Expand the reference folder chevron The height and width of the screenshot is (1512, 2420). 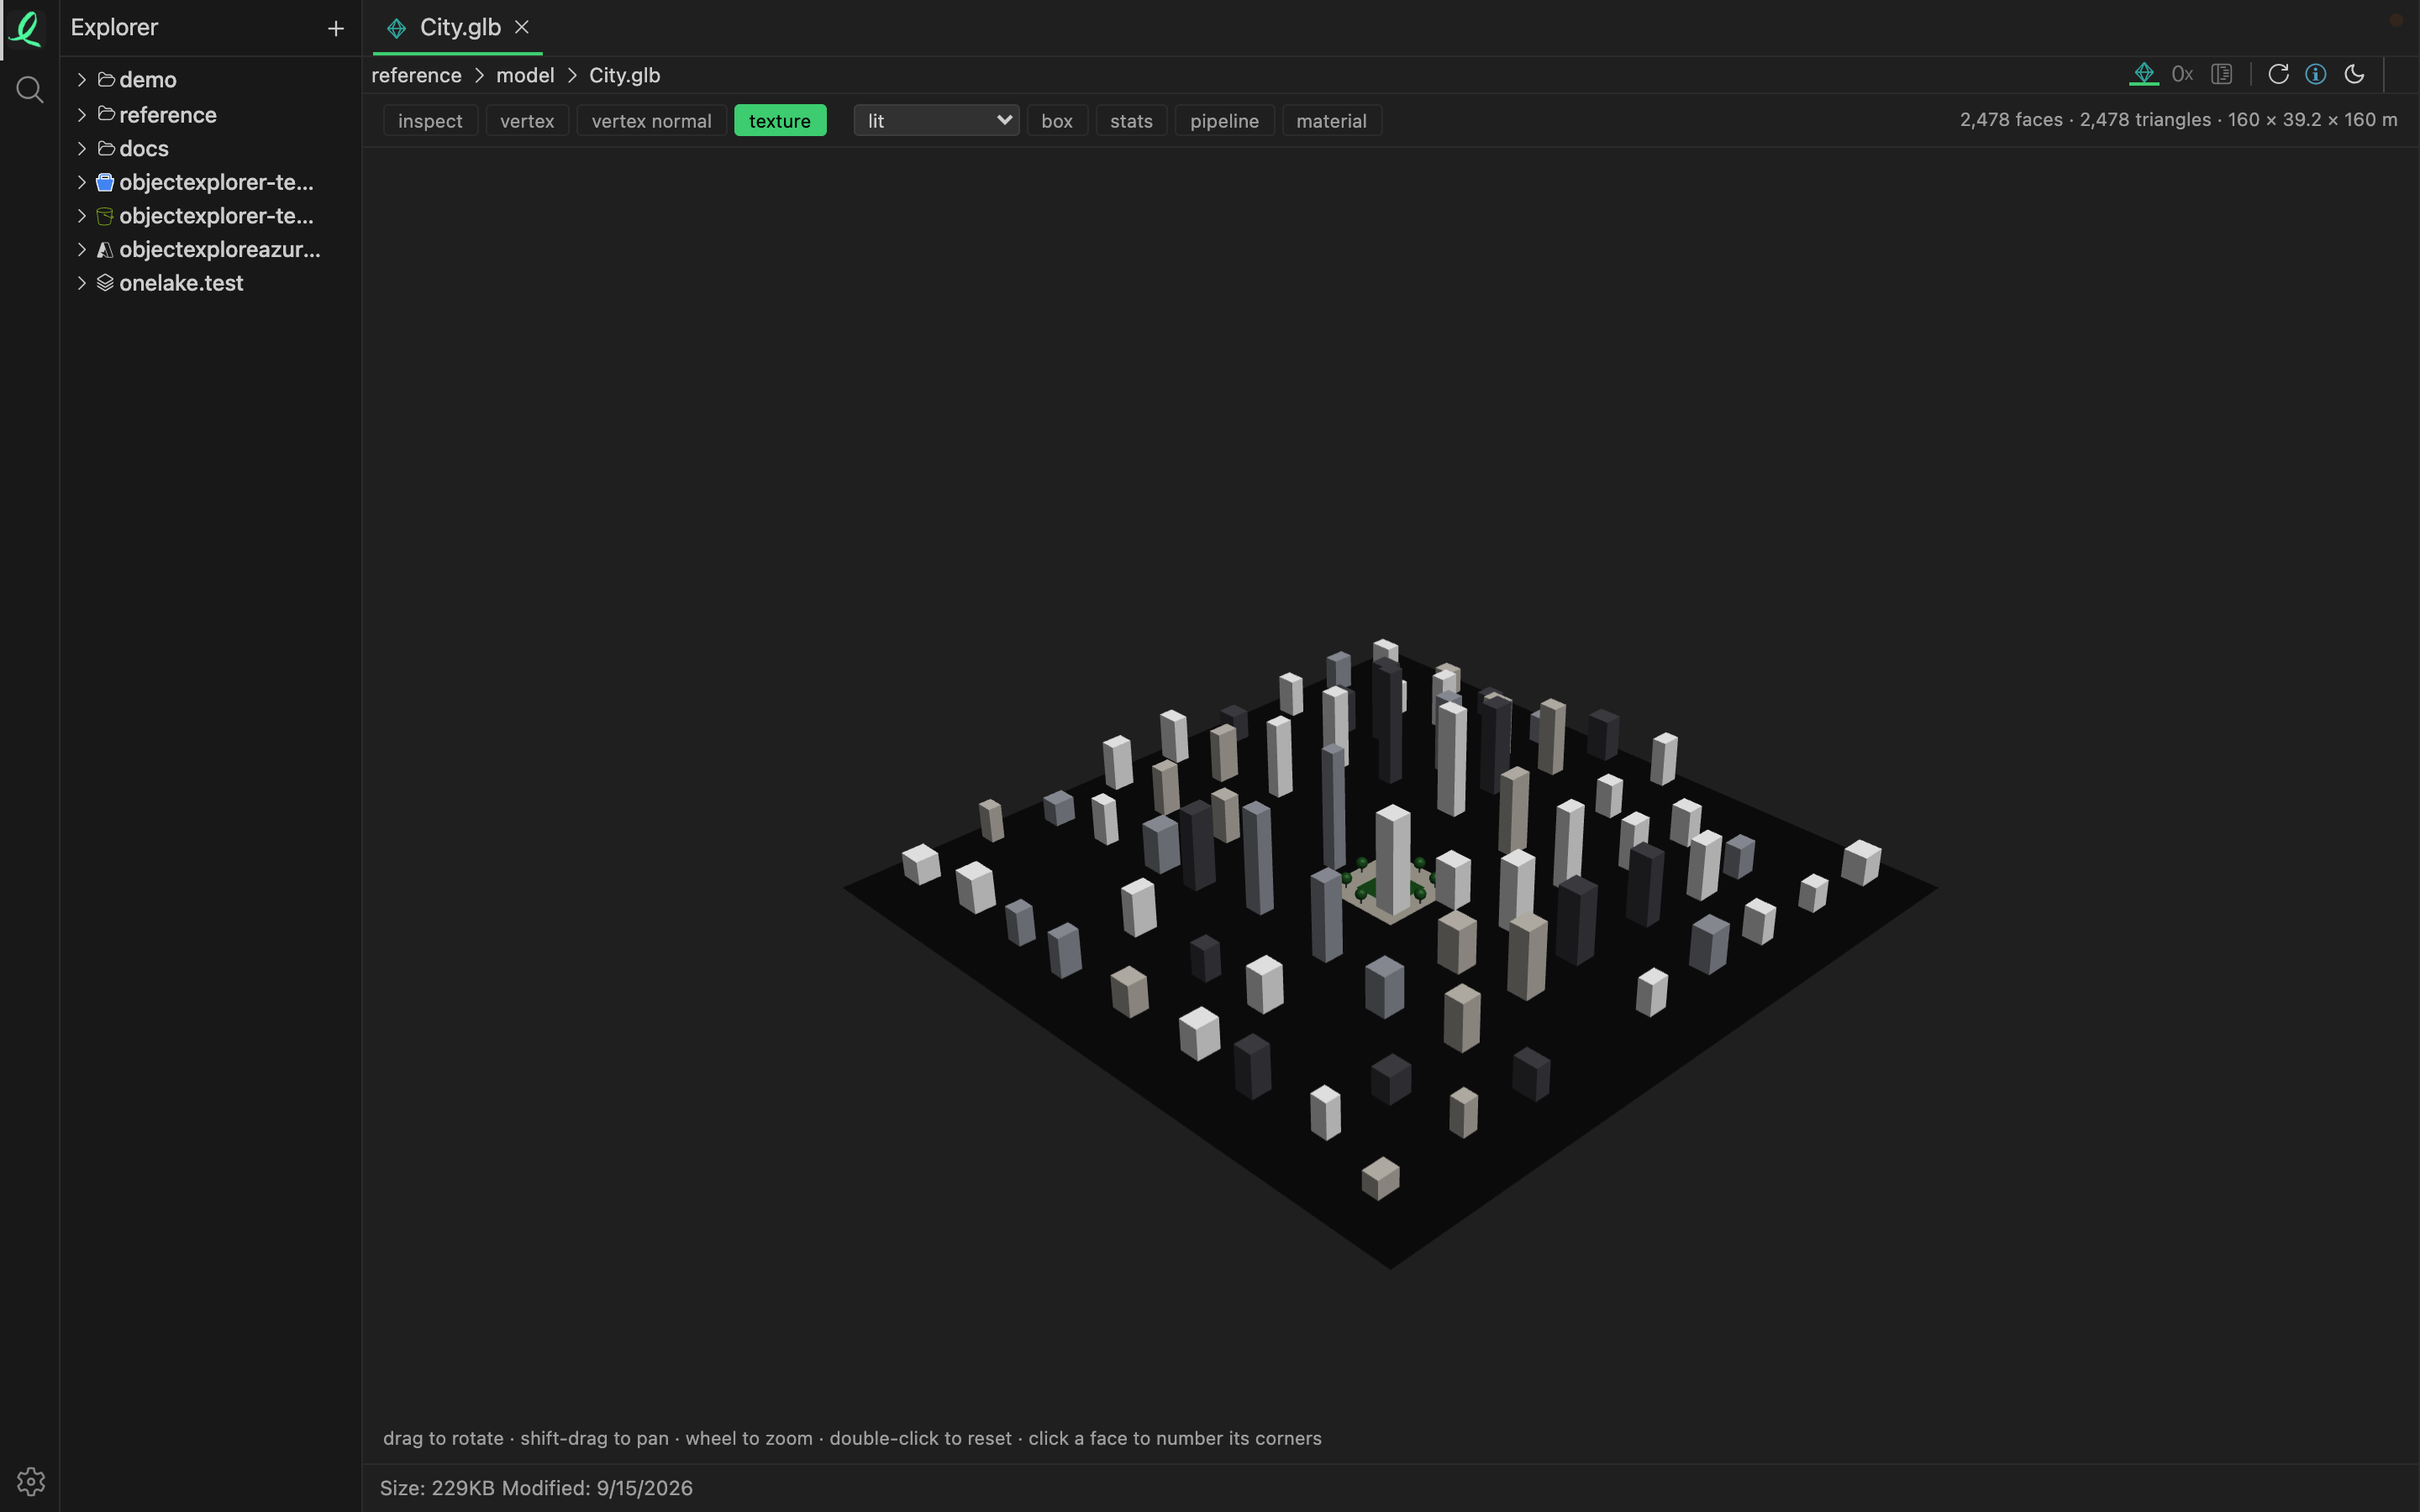coord(82,115)
